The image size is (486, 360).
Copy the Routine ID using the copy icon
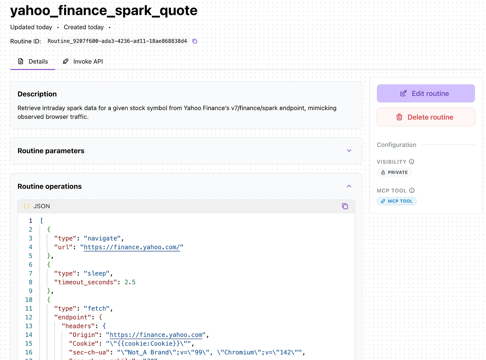(195, 41)
